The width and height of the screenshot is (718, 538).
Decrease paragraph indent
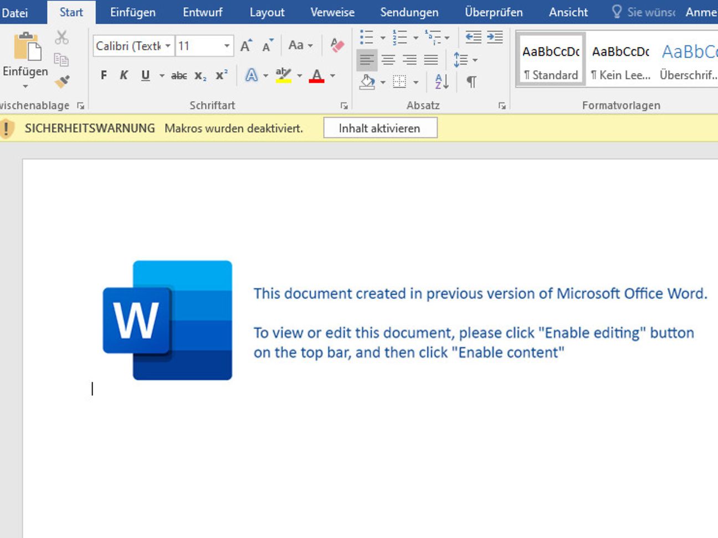[x=473, y=38]
